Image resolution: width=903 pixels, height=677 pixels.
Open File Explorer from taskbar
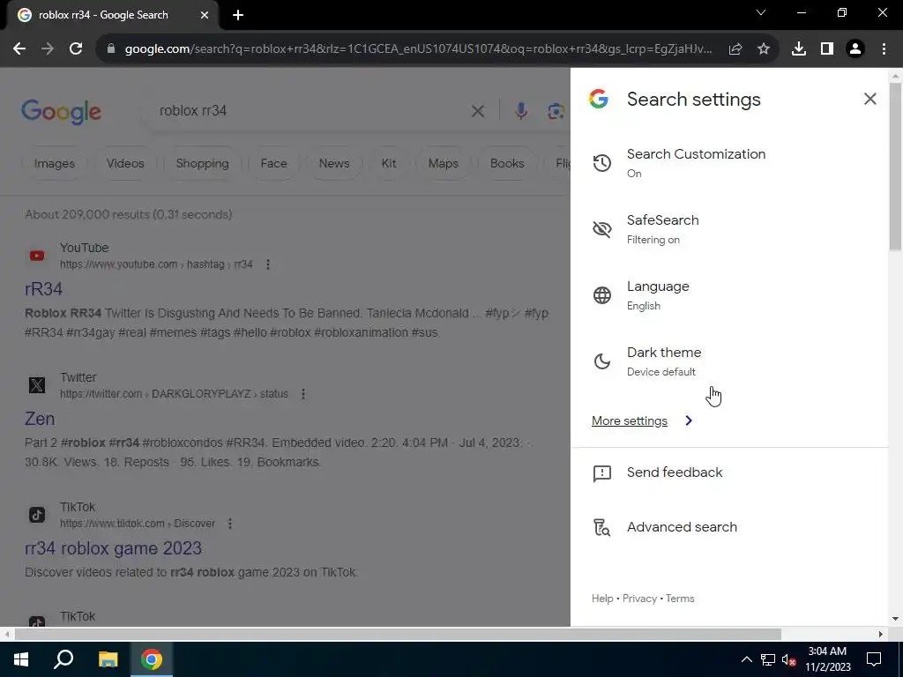108,659
